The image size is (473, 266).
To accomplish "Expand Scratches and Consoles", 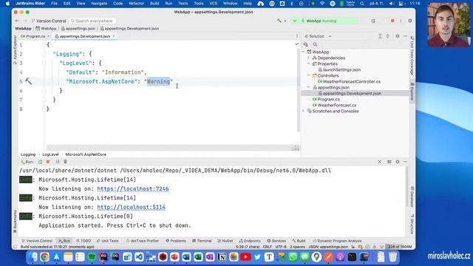I will [x=304, y=111].
